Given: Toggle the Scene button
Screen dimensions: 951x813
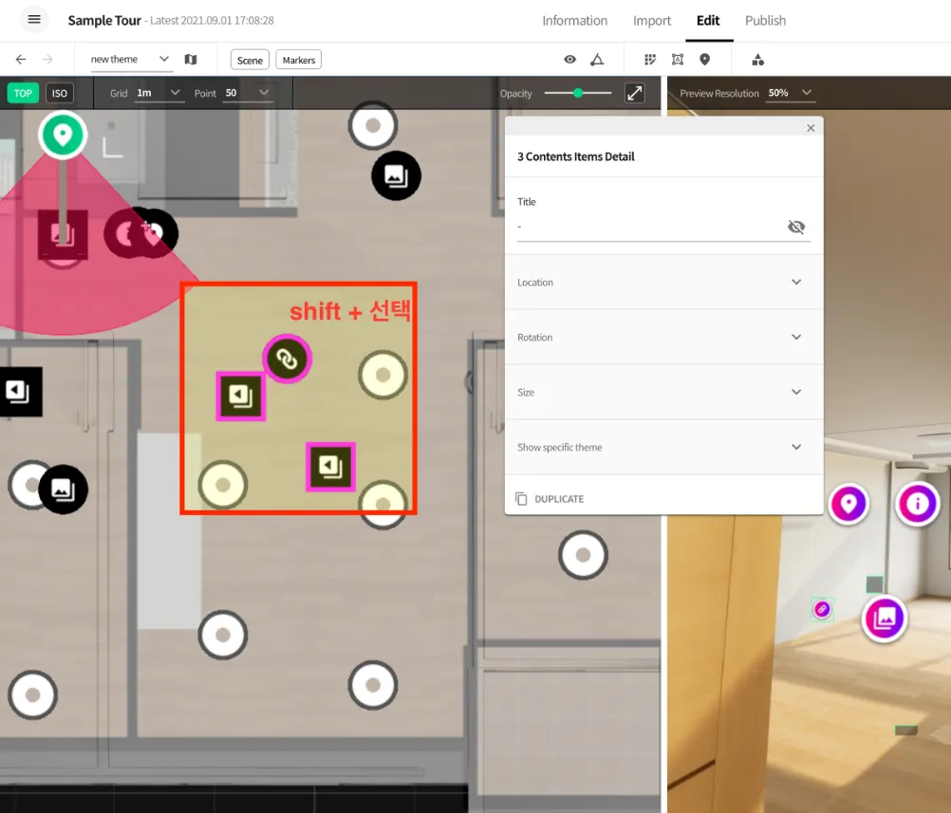Looking at the screenshot, I should click(x=250, y=60).
